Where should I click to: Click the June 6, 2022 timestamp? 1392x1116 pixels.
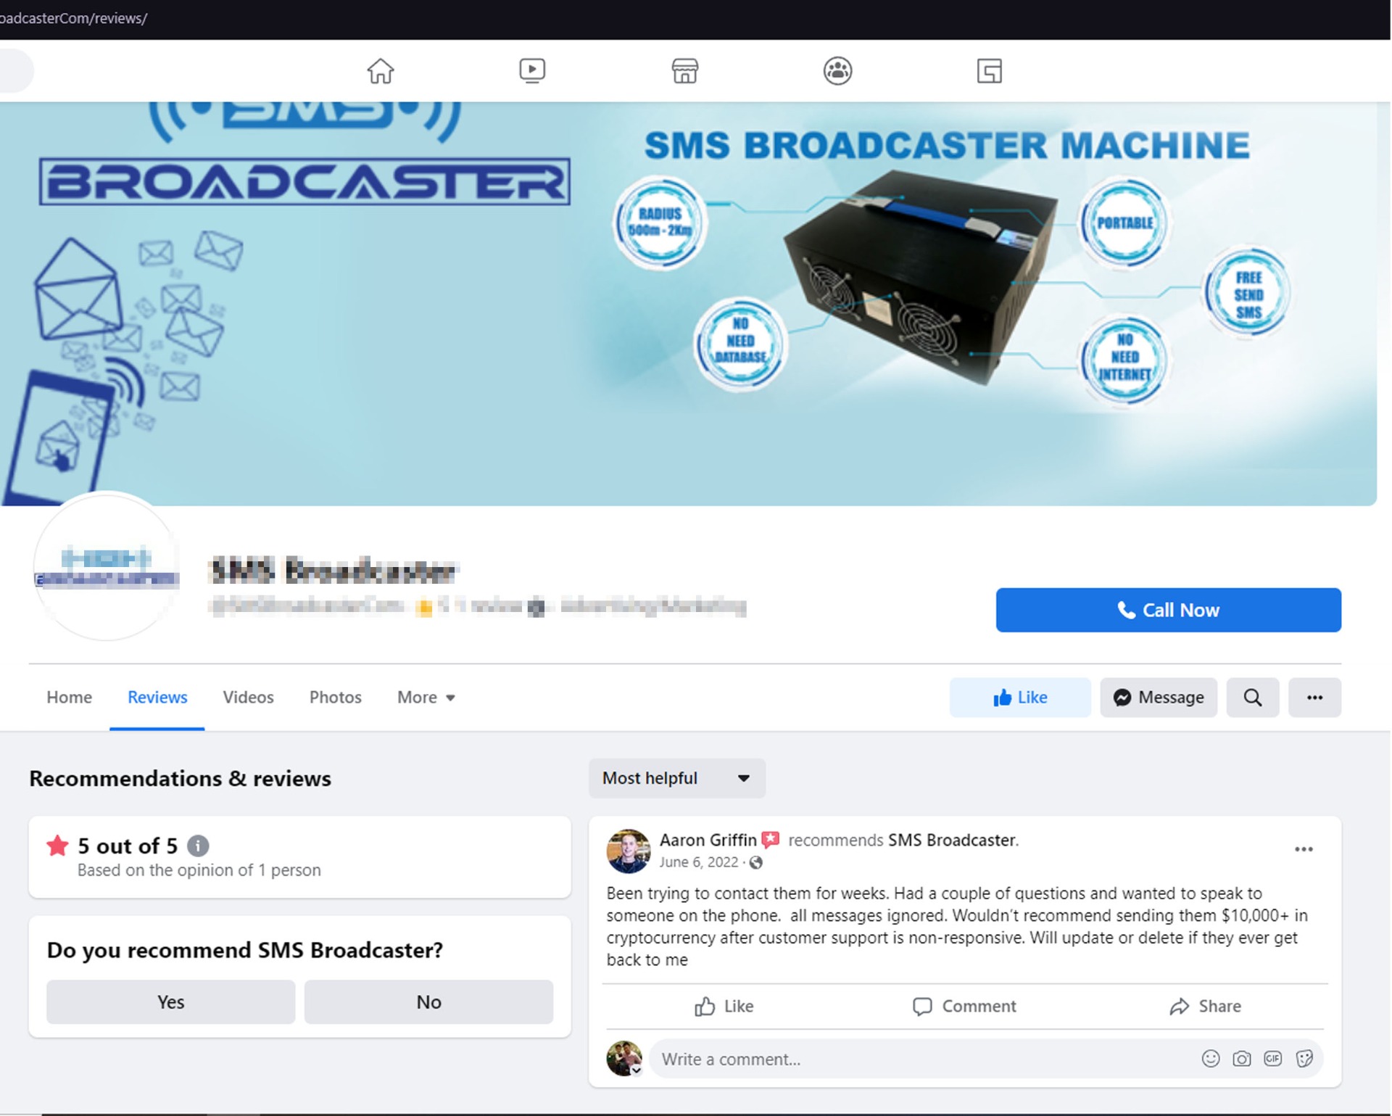(698, 862)
